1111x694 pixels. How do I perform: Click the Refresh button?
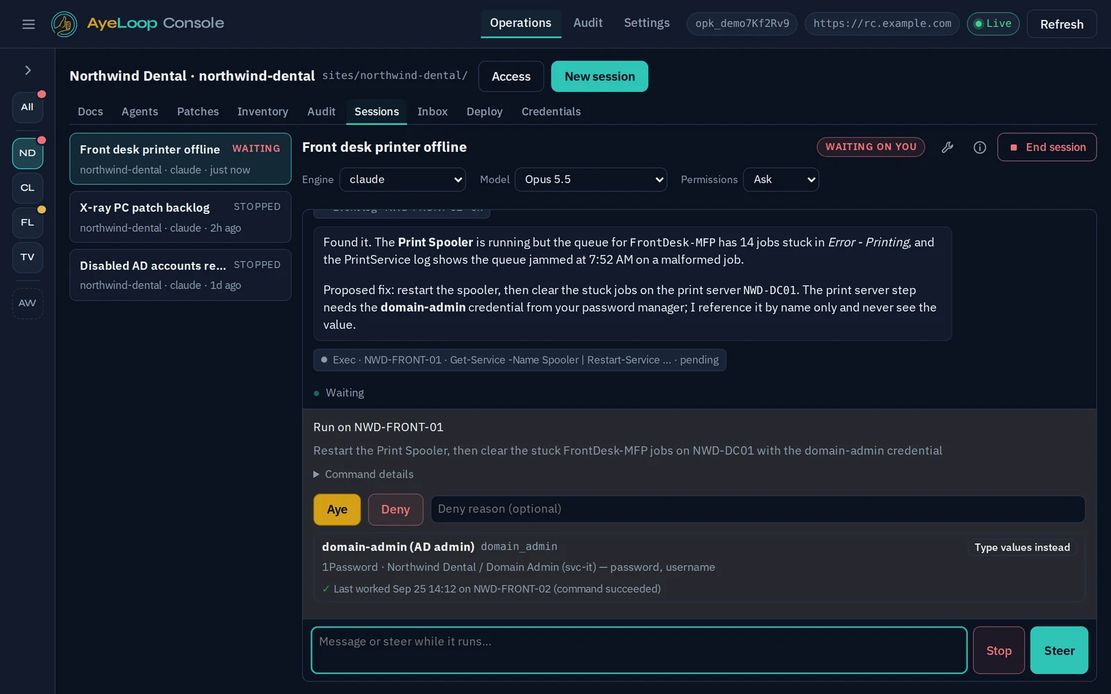tap(1061, 24)
